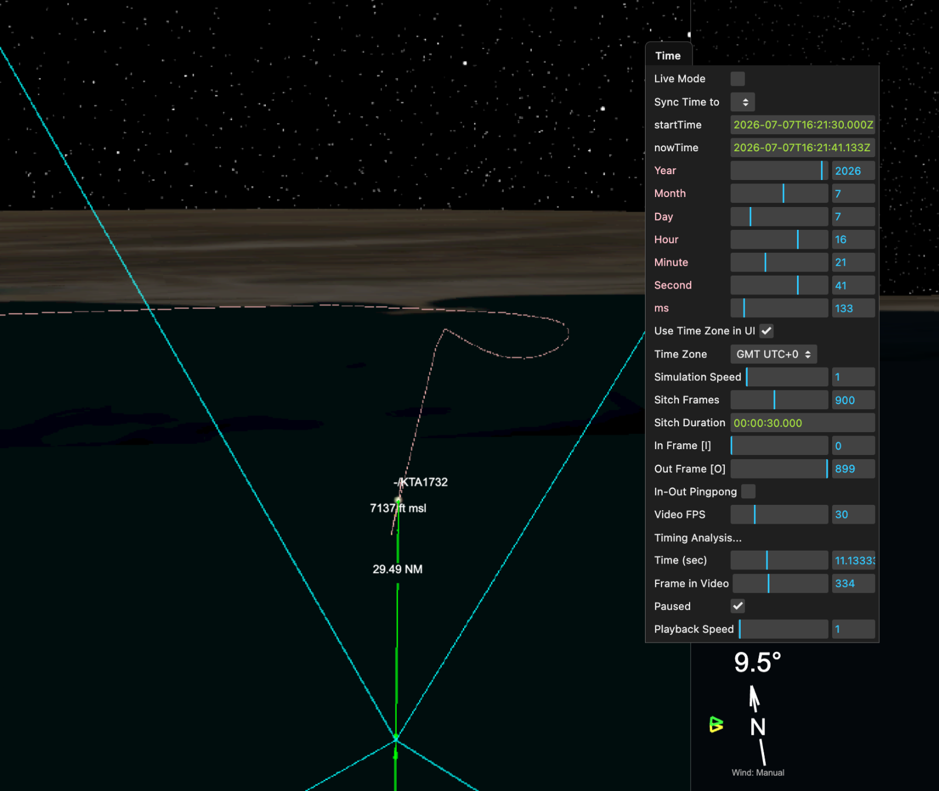Adjust the In Frame [I] slider
This screenshot has height=791, width=939.
point(779,446)
